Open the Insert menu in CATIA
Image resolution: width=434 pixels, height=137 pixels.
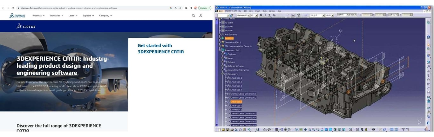pyautogui.click(x=258, y=11)
